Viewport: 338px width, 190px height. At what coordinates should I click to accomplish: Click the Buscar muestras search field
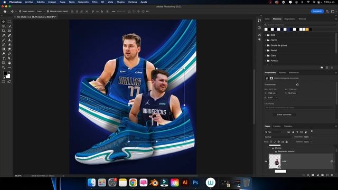coord(300,25)
